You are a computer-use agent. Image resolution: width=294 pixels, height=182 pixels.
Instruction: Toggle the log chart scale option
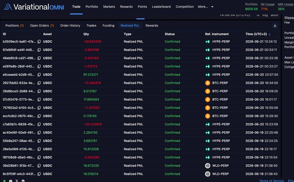265,15
